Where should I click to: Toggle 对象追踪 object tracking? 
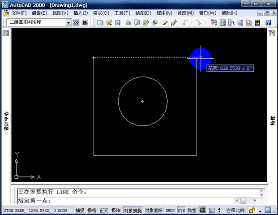point(154,211)
